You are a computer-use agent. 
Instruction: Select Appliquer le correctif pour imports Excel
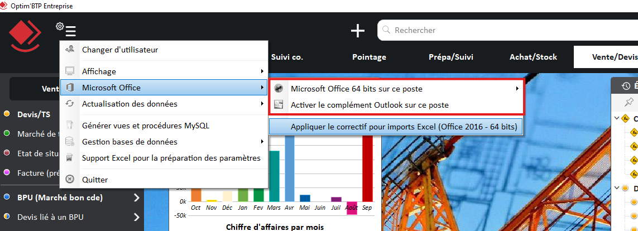(404, 127)
